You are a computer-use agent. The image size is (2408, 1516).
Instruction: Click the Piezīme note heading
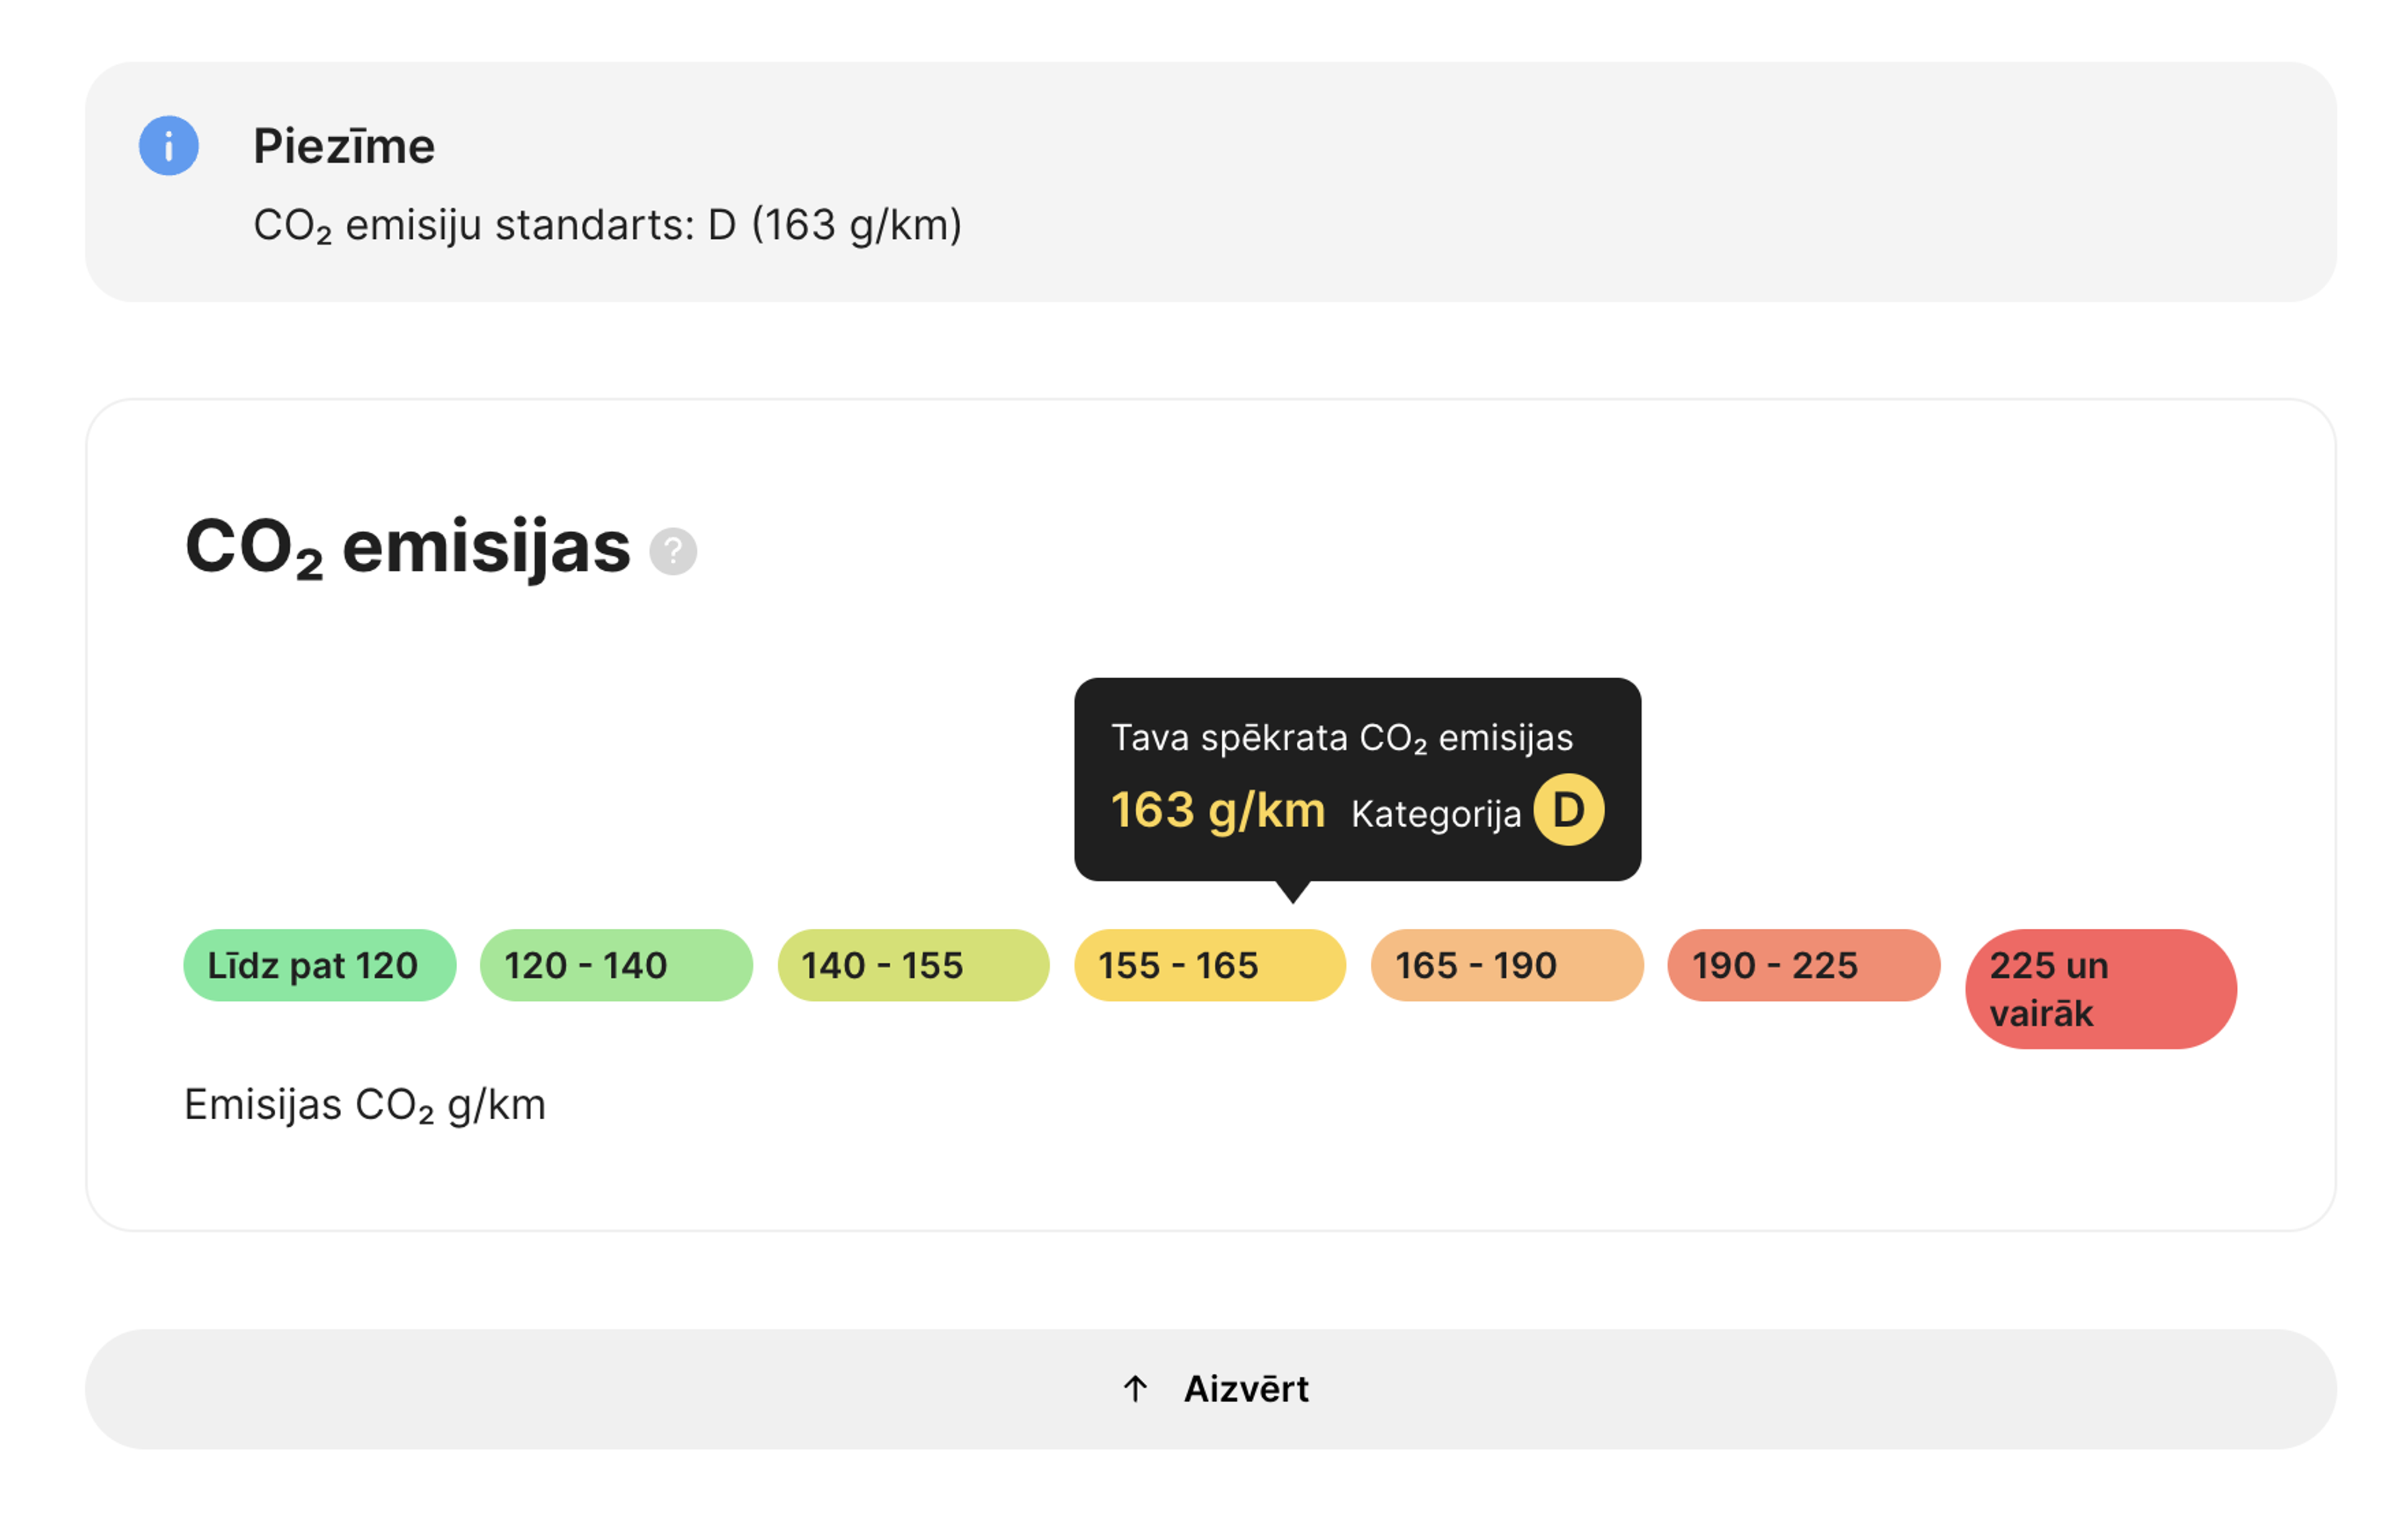point(344,146)
